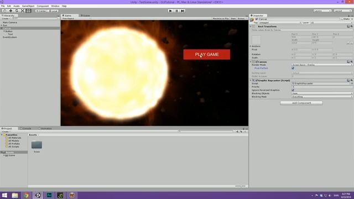354x199 pixels.
Task: Toggle pivot Center mode button
Action: point(41,11)
